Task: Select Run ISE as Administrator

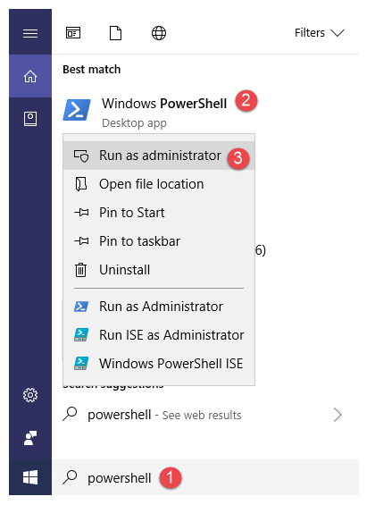Action: click(159, 335)
